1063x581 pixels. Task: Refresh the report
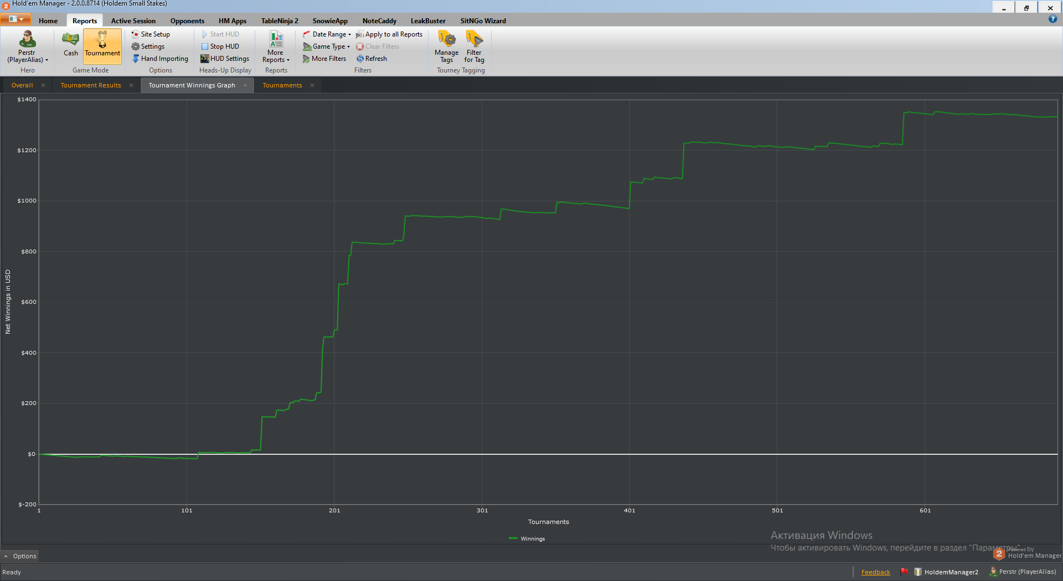coord(371,59)
